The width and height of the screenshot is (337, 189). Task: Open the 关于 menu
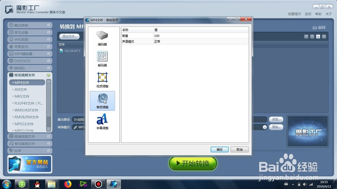(329, 14)
